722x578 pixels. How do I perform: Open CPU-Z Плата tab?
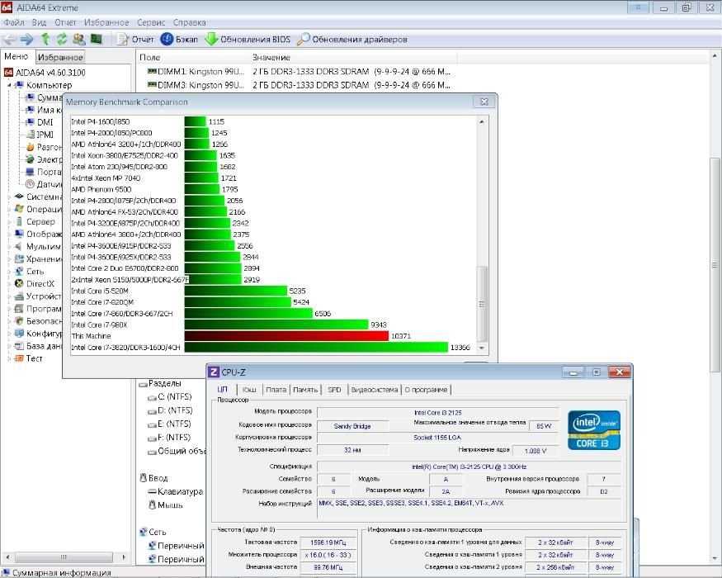276,390
